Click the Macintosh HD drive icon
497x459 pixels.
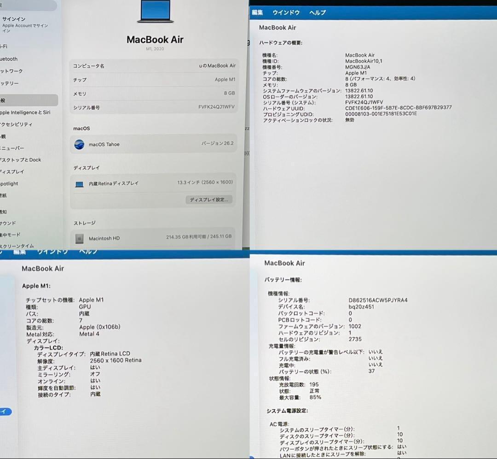pos(80,238)
